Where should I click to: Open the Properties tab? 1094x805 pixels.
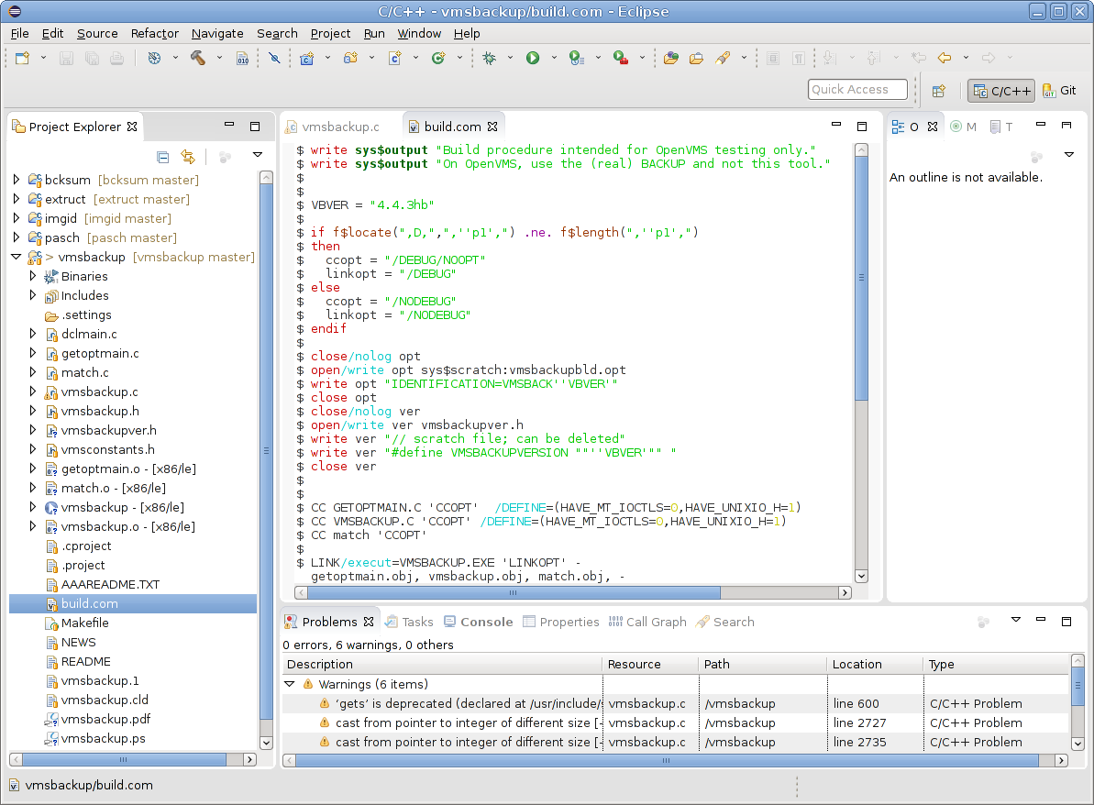(x=561, y=622)
